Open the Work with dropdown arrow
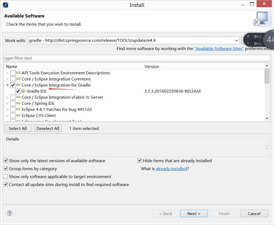Screen dimensions: 274x225 tap(236, 40)
